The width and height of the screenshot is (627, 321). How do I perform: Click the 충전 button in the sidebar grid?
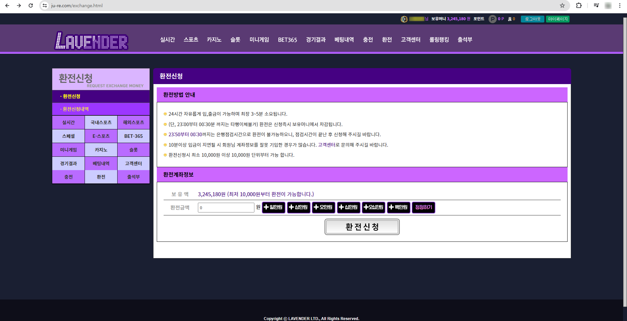pos(68,177)
